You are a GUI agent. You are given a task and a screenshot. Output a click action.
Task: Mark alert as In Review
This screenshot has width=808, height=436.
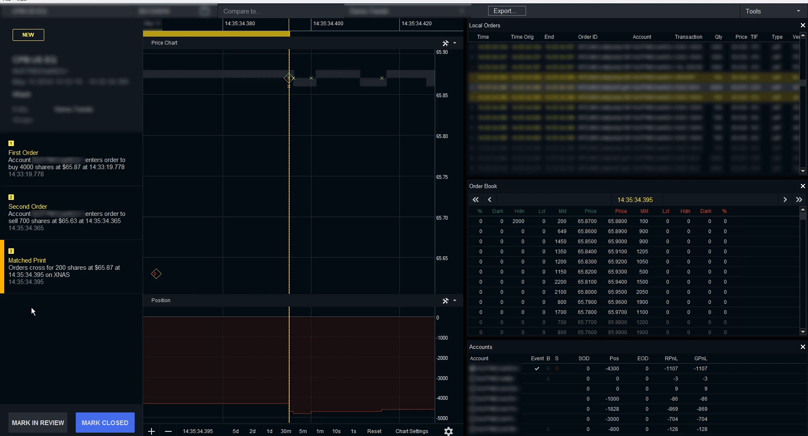tap(38, 423)
